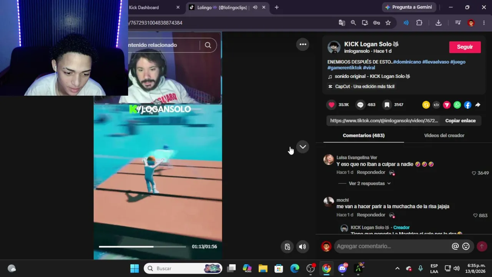Open the Chrome profile avatar
This screenshot has width=492, height=277.
click(x=471, y=23)
